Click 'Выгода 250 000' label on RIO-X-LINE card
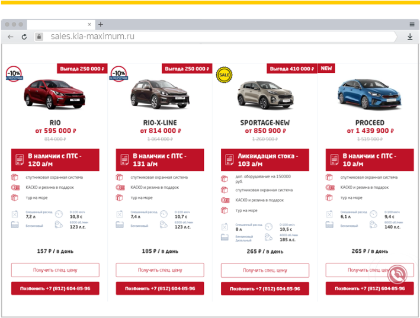 coord(187,69)
